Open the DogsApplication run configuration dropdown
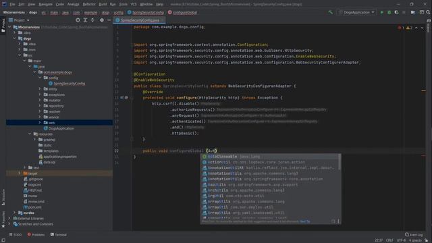Viewport: 432px width, 243px height. click(356, 12)
